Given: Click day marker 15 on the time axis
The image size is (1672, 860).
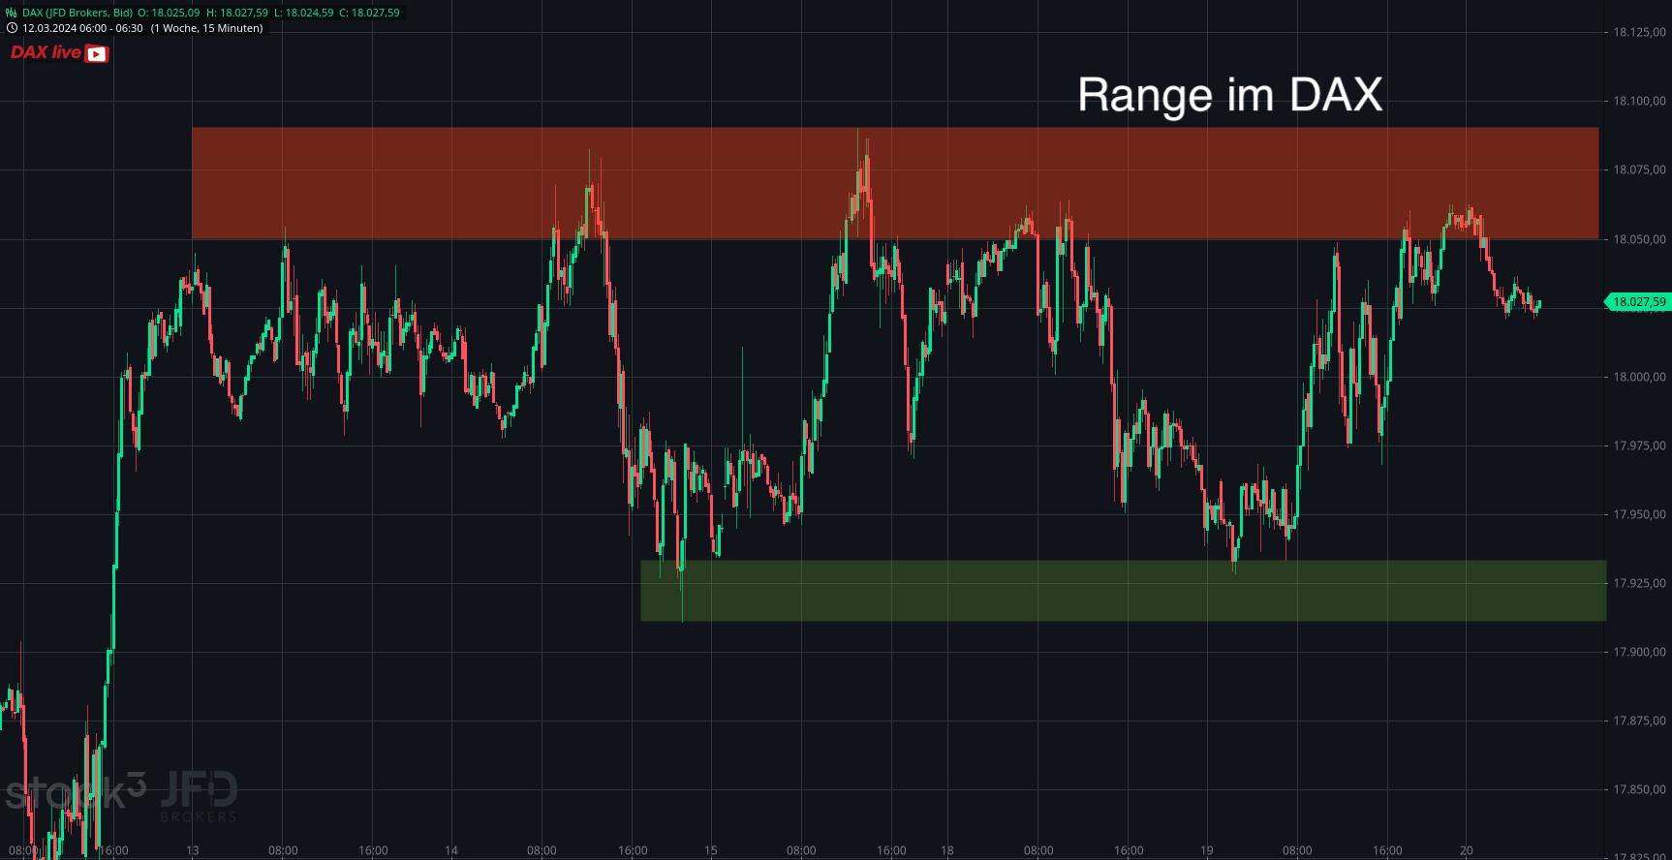Looking at the screenshot, I should point(711,850).
